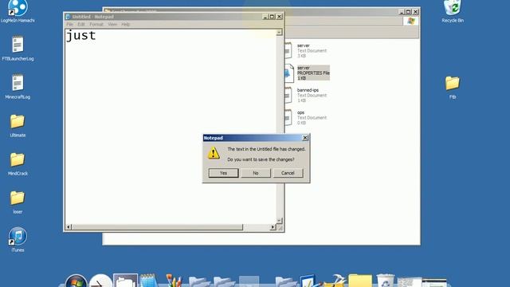Select the iTunes desktop shortcut

point(18,239)
